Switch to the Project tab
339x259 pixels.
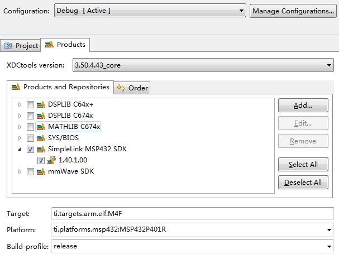(x=21, y=46)
